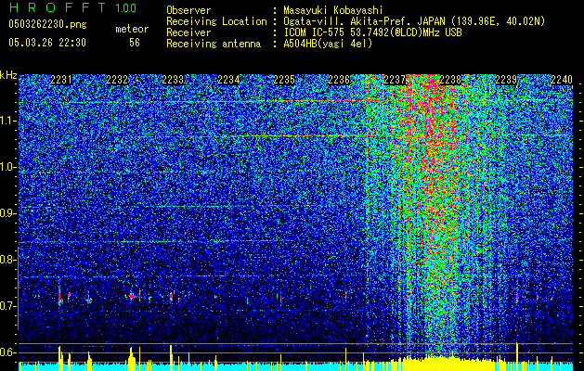This screenshot has width=584, height=371.
Task: Click the 0.6 kHz axis label
Action: [x=8, y=352]
